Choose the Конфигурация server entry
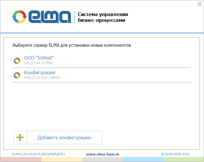Image resolution: width=204 pixels, height=162 pixels. pyautogui.click(x=39, y=72)
